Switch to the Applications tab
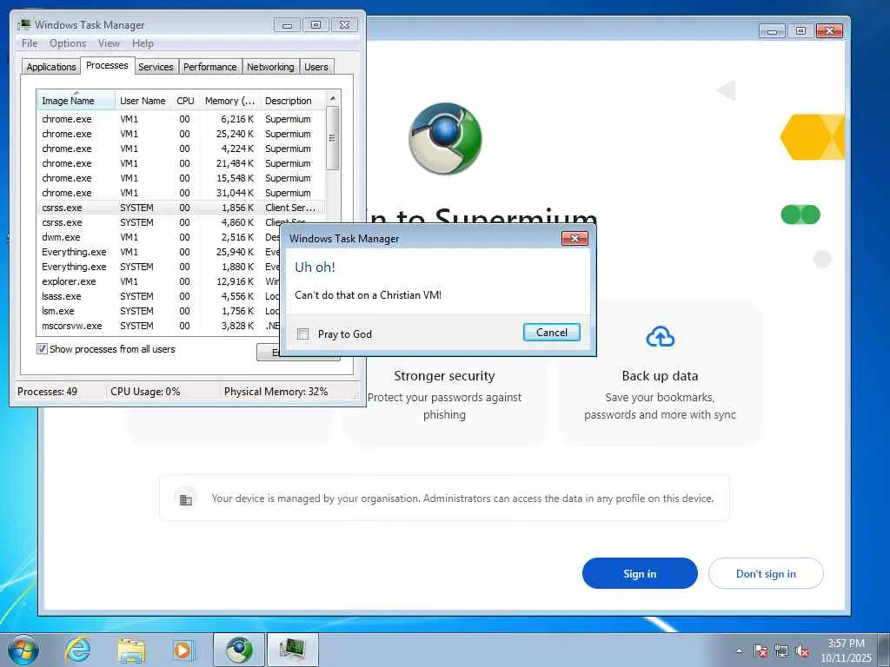 click(x=51, y=67)
